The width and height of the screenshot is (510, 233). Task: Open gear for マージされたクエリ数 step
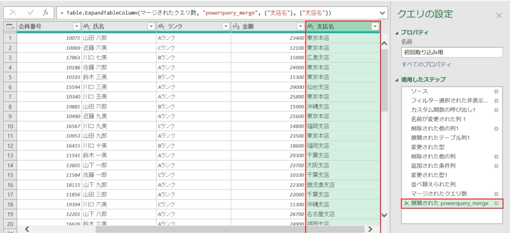coord(496,194)
